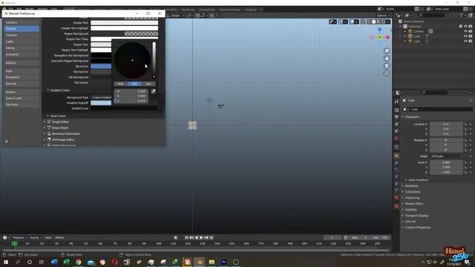Select solid viewport shading

point(374,22)
